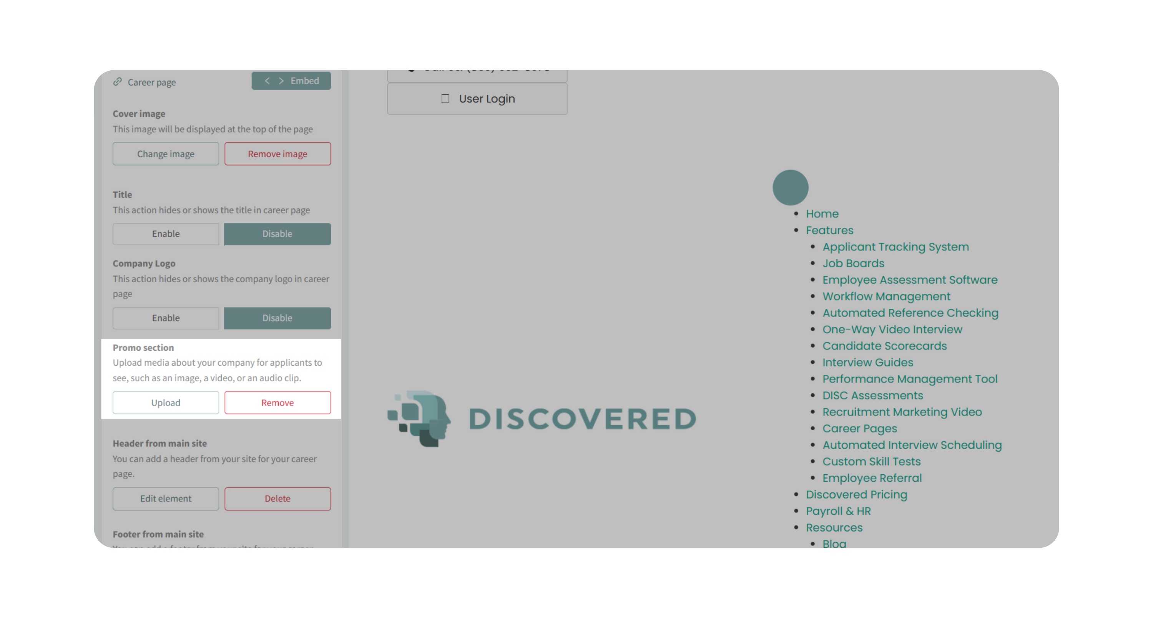Click the Discovered logo image
1153x618 pixels.
point(542,419)
